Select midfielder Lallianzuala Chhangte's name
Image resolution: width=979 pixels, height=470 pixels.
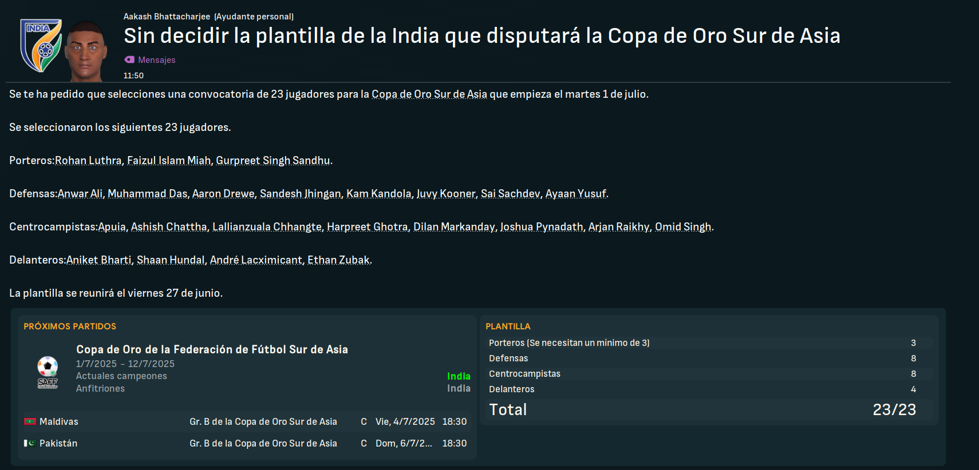click(x=267, y=226)
